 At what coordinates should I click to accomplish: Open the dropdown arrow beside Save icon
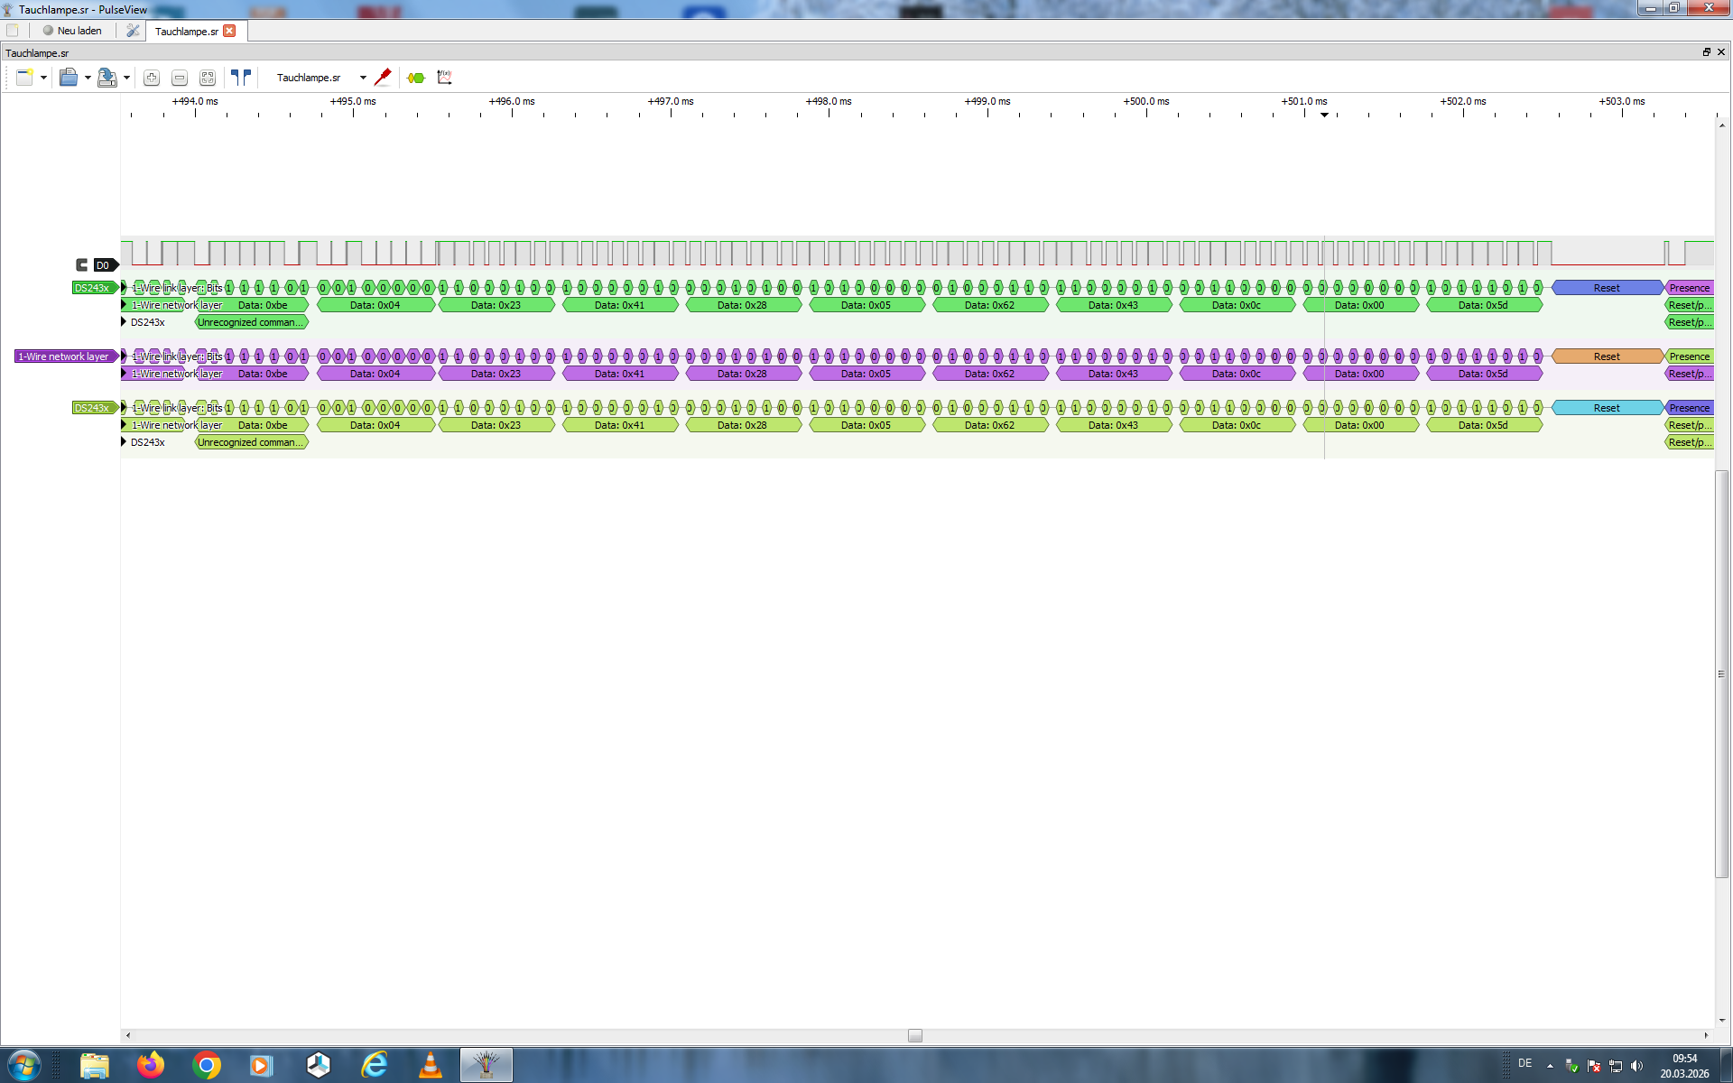pos(126,78)
